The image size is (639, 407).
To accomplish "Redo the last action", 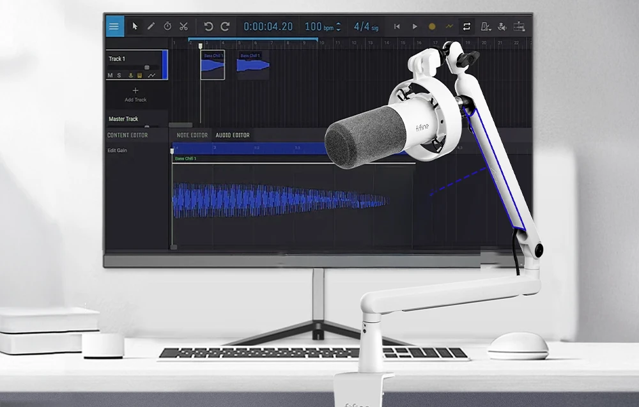I will 225,27.
